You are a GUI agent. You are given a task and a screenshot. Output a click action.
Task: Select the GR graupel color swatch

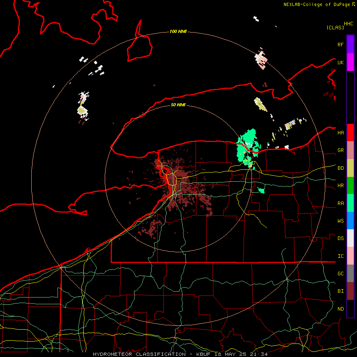click(350, 150)
